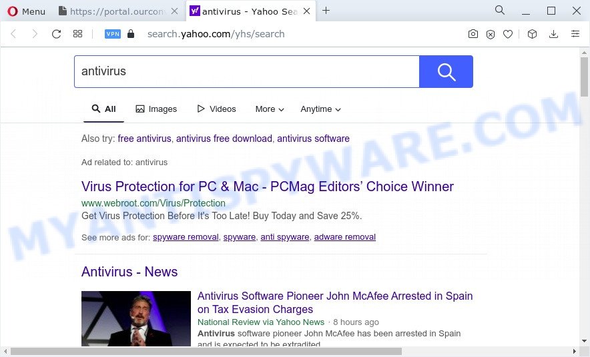Screen dimensions: 590x357
Task: View site security lock icon
Action: click(x=131, y=34)
